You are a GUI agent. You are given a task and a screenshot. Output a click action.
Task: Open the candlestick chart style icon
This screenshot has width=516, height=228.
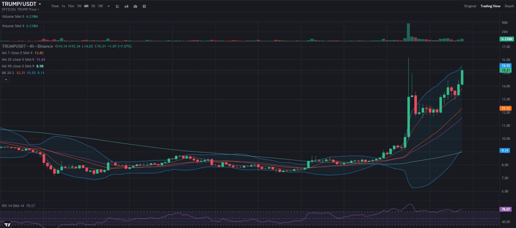[126, 6]
